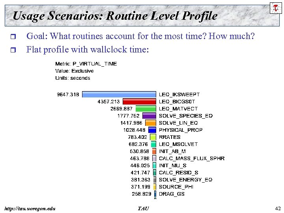The image size is (284, 213).
Task: Click the value 258.829
Action: tap(142, 194)
